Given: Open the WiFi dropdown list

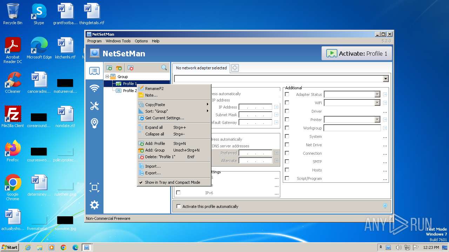Looking at the screenshot, I should click(x=377, y=103).
